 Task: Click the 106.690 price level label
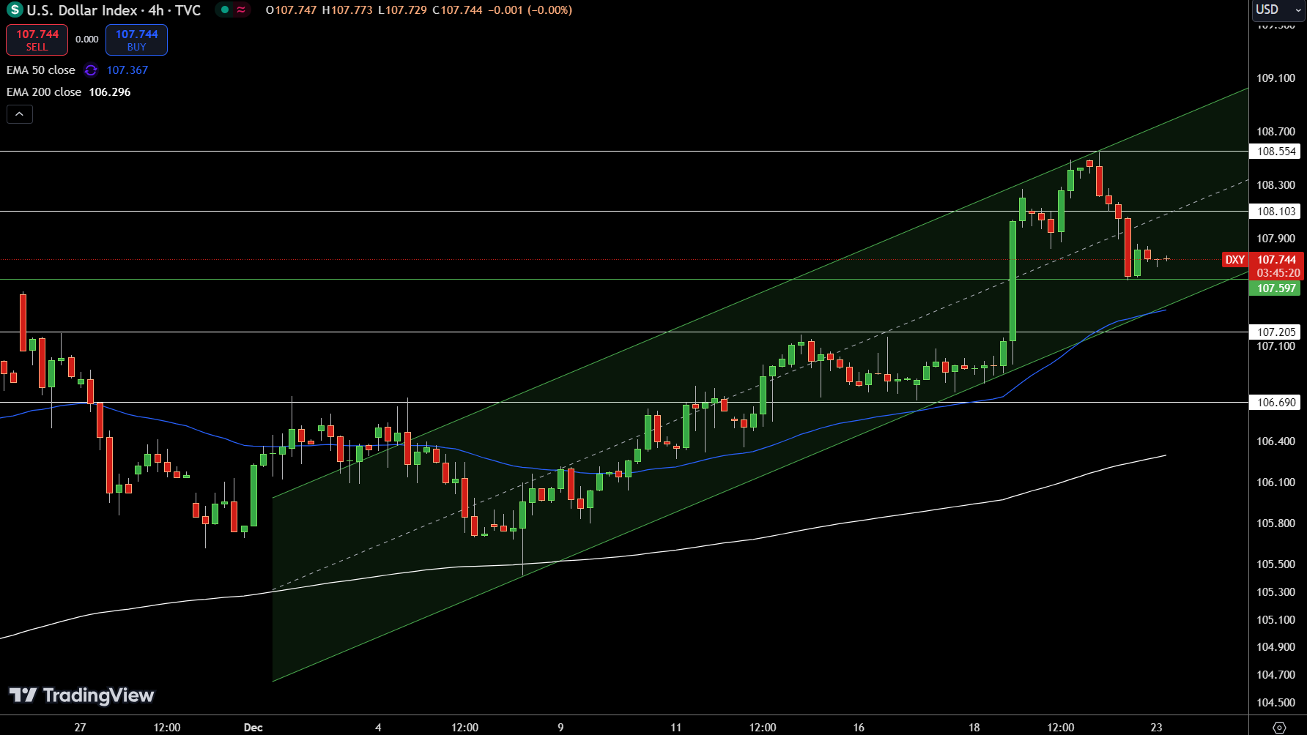click(x=1275, y=403)
